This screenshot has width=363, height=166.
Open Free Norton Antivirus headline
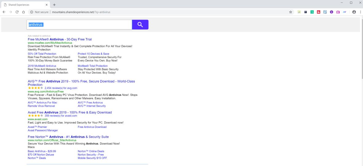click(x=68, y=137)
